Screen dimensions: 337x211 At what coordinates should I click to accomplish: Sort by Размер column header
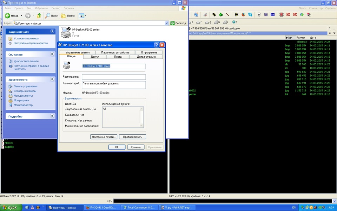point(302,38)
